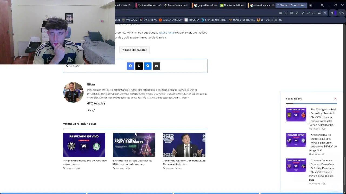This screenshot has width=346, height=194.
Task: Open 'Cambio de reglas en Conmebol 2026' title
Action: click(184, 162)
